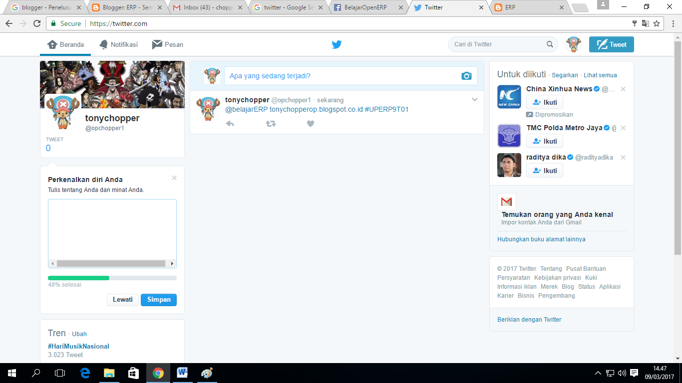Click the bio box horizontal scrollbar

tap(112, 264)
